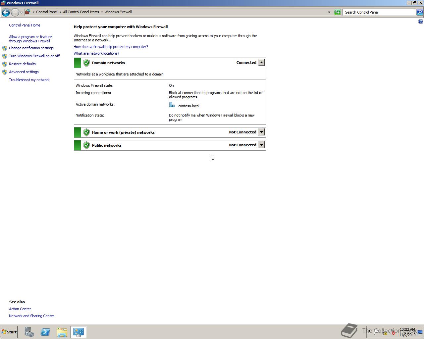The width and height of the screenshot is (424, 339).
Task: Open Windows Explorer from the taskbar
Action: point(62,332)
